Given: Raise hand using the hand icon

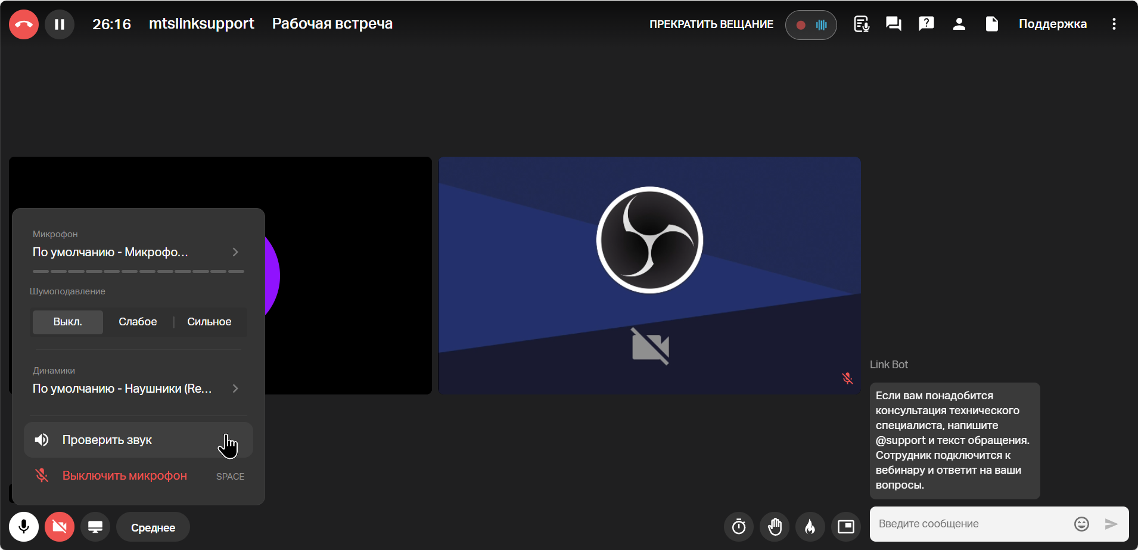Looking at the screenshot, I should point(775,527).
